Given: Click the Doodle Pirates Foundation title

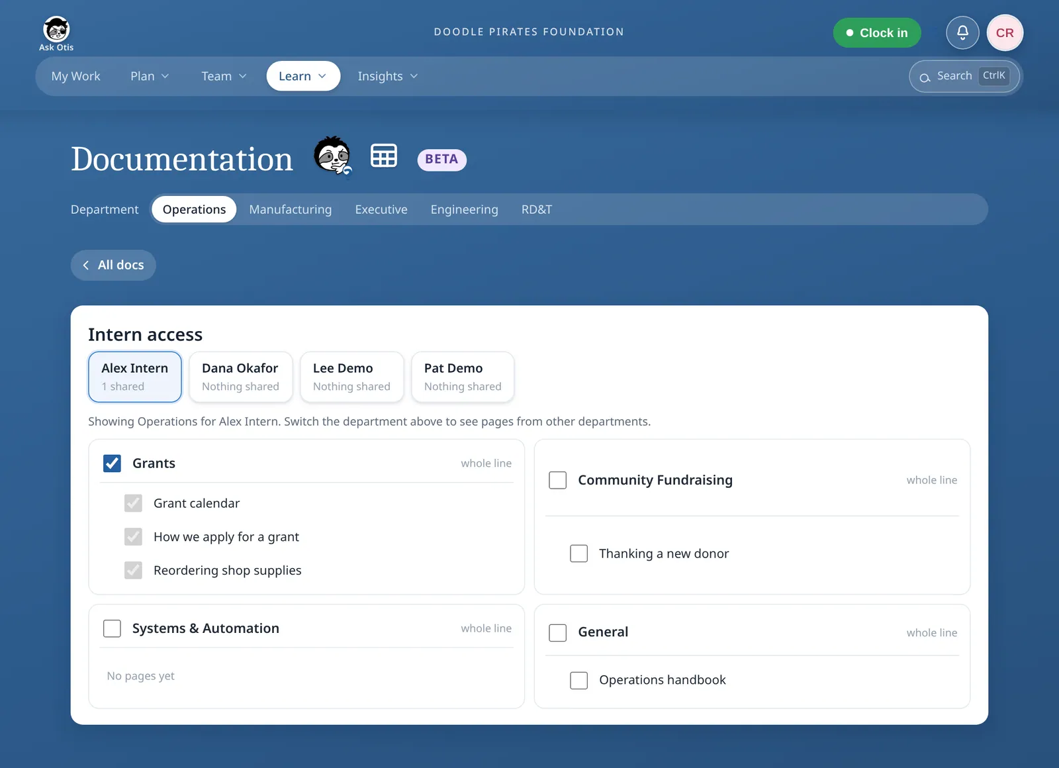Looking at the screenshot, I should point(529,32).
